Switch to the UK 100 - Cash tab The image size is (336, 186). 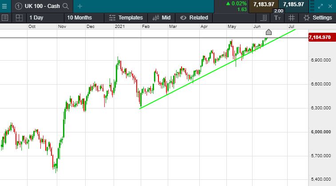pos(38,6)
